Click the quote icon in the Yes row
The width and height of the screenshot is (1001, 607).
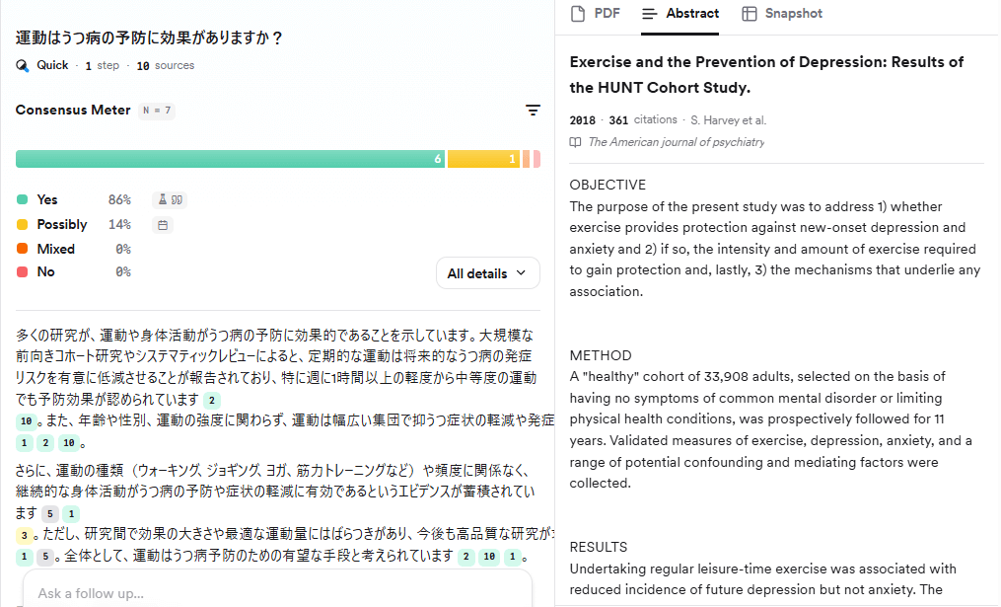[177, 200]
